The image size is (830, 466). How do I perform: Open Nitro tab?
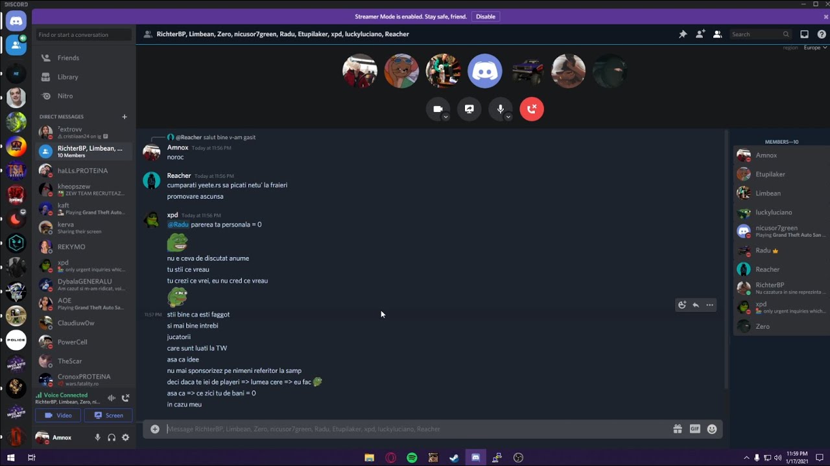[x=84, y=96]
